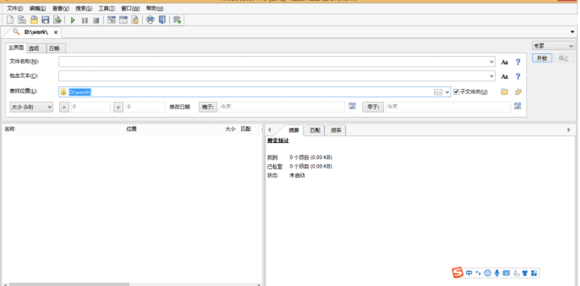Open the tab list arrow at far right
The width and height of the screenshot is (580, 286).
tap(573, 32)
